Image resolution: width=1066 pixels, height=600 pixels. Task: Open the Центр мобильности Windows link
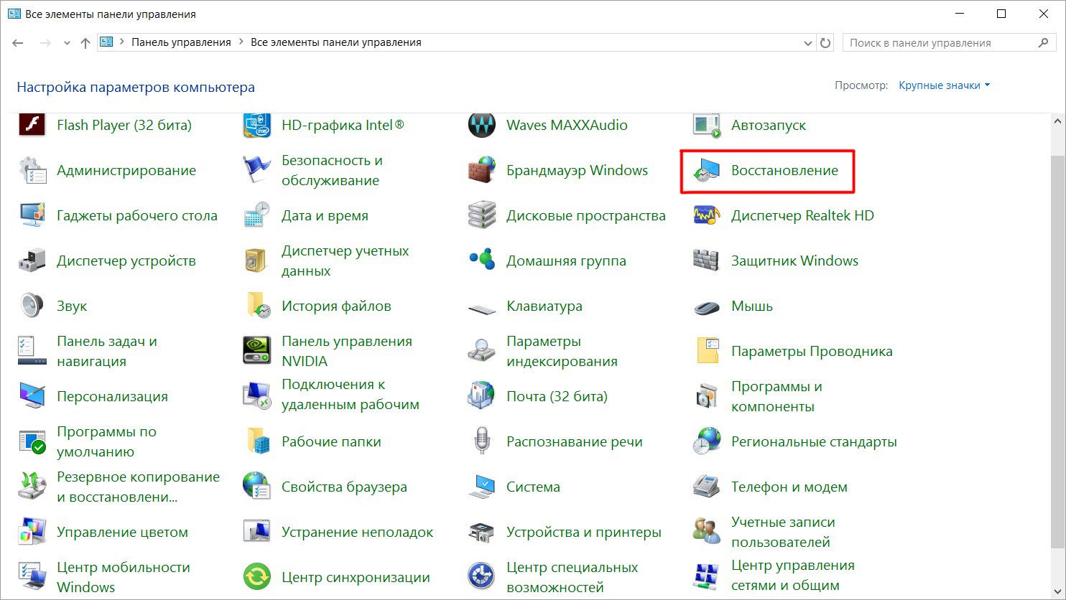[124, 578]
